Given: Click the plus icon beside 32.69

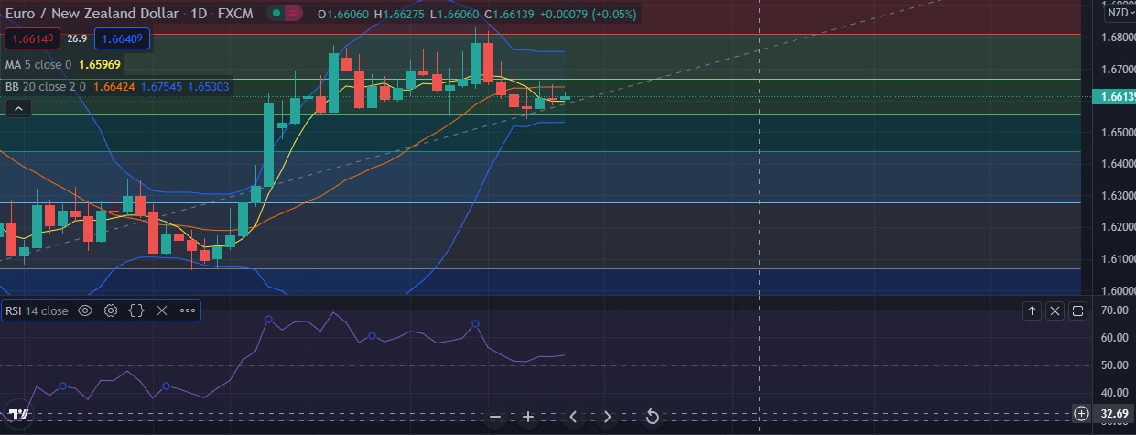Looking at the screenshot, I should (1081, 414).
